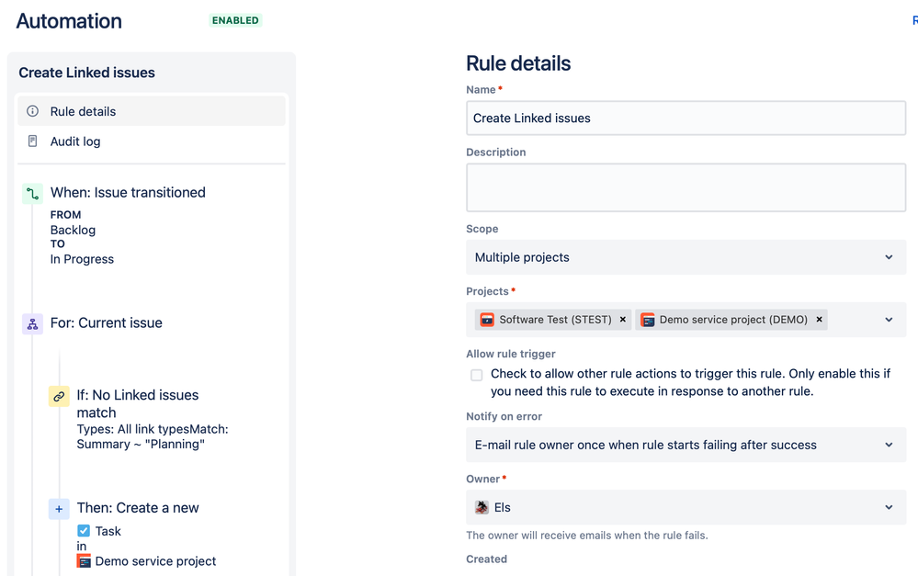Click the Create a new plus icon
The height and width of the screenshot is (576, 918).
tap(59, 509)
